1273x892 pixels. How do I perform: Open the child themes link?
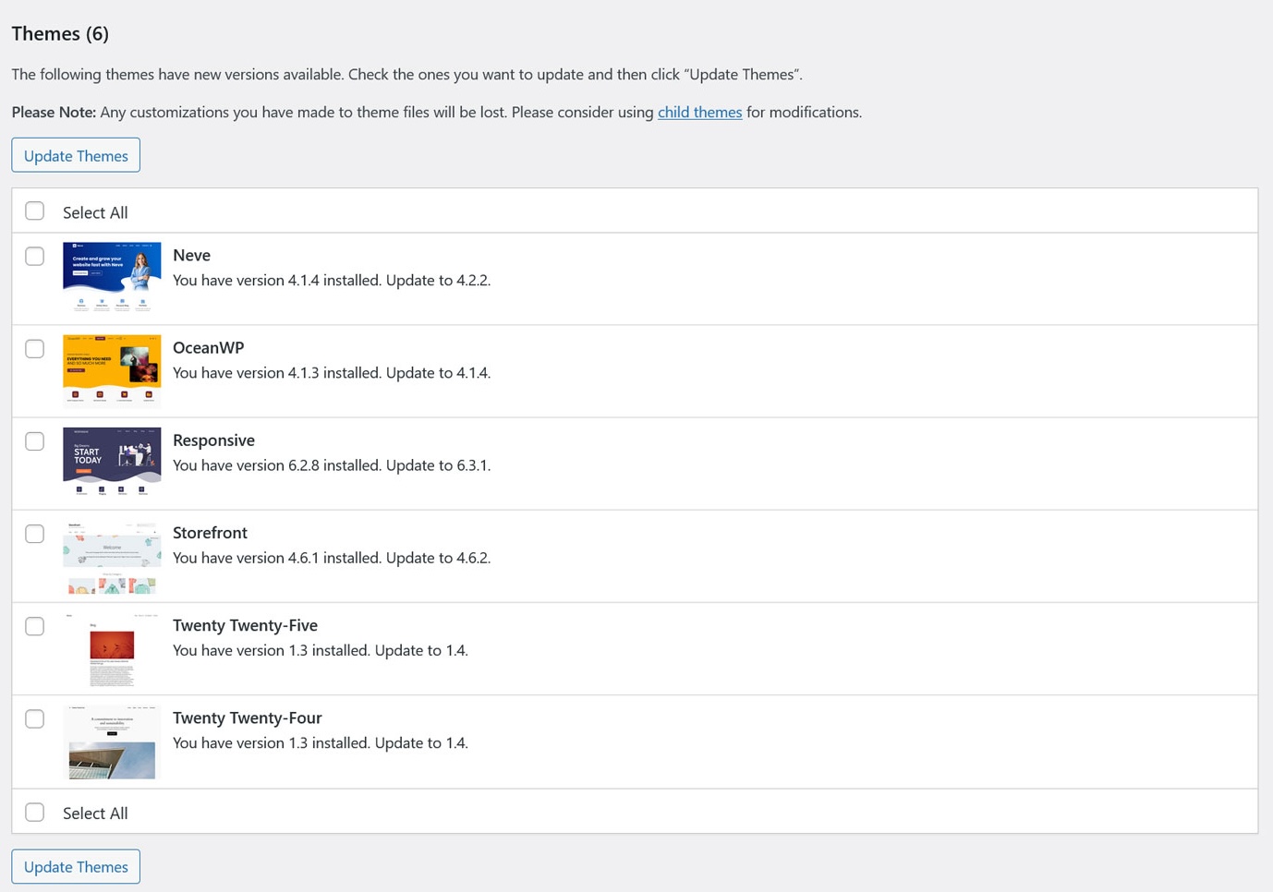pyautogui.click(x=699, y=110)
